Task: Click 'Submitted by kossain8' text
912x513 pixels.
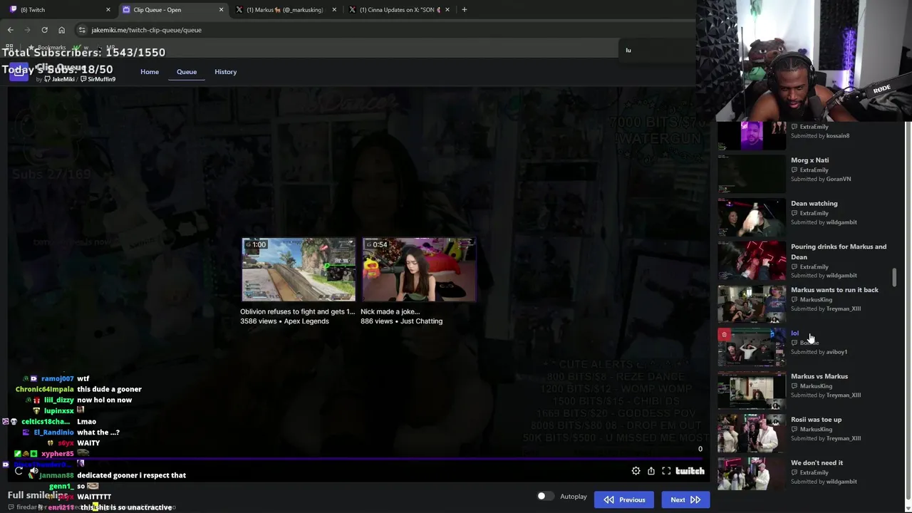Action: (x=820, y=135)
